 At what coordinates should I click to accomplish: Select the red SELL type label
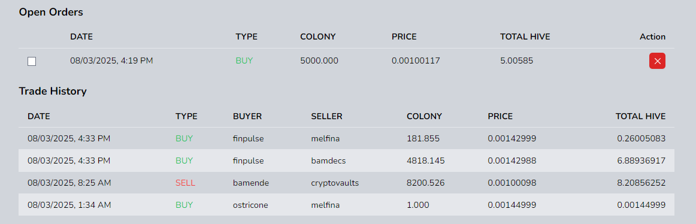[x=185, y=182]
